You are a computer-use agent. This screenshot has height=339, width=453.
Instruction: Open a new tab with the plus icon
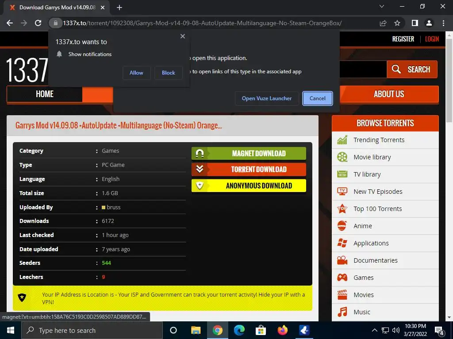(x=119, y=8)
